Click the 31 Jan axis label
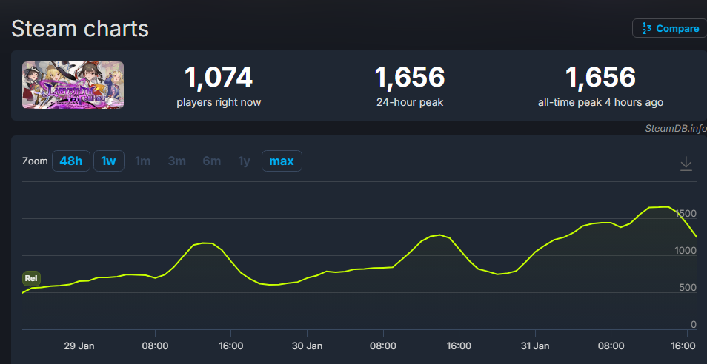 pyautogui.click(x=535, y=346)
